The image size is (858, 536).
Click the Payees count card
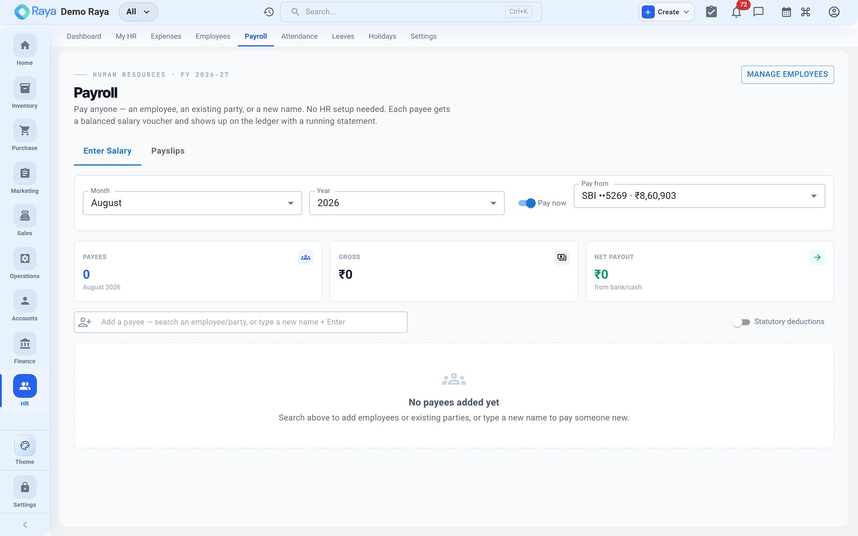pos(198,271)
